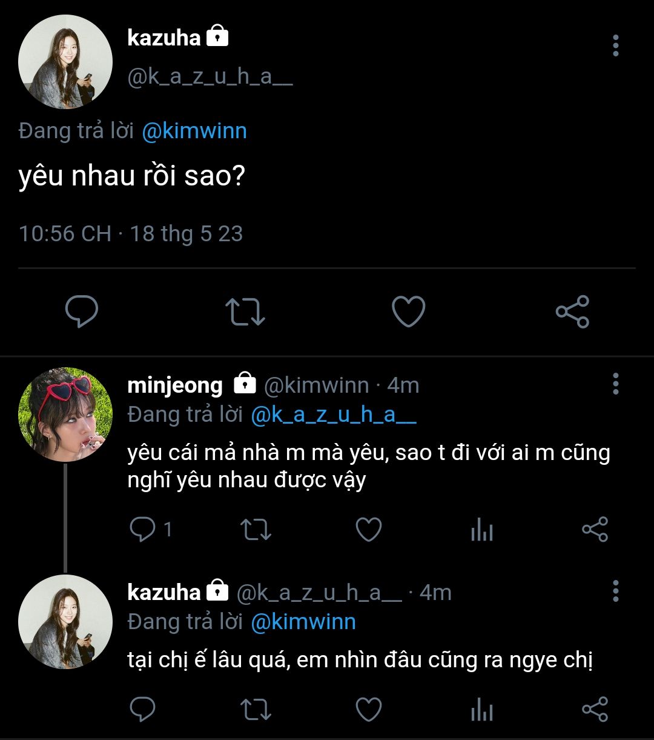The width and height of the screenshot is (654, 740).
Task: Open the three-dot menu on the main tweet
Action: [616, 45]
